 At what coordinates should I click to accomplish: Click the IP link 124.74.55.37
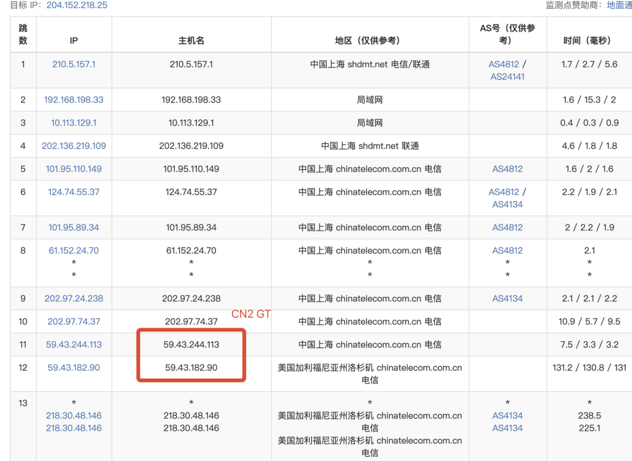tap(73, 192)
